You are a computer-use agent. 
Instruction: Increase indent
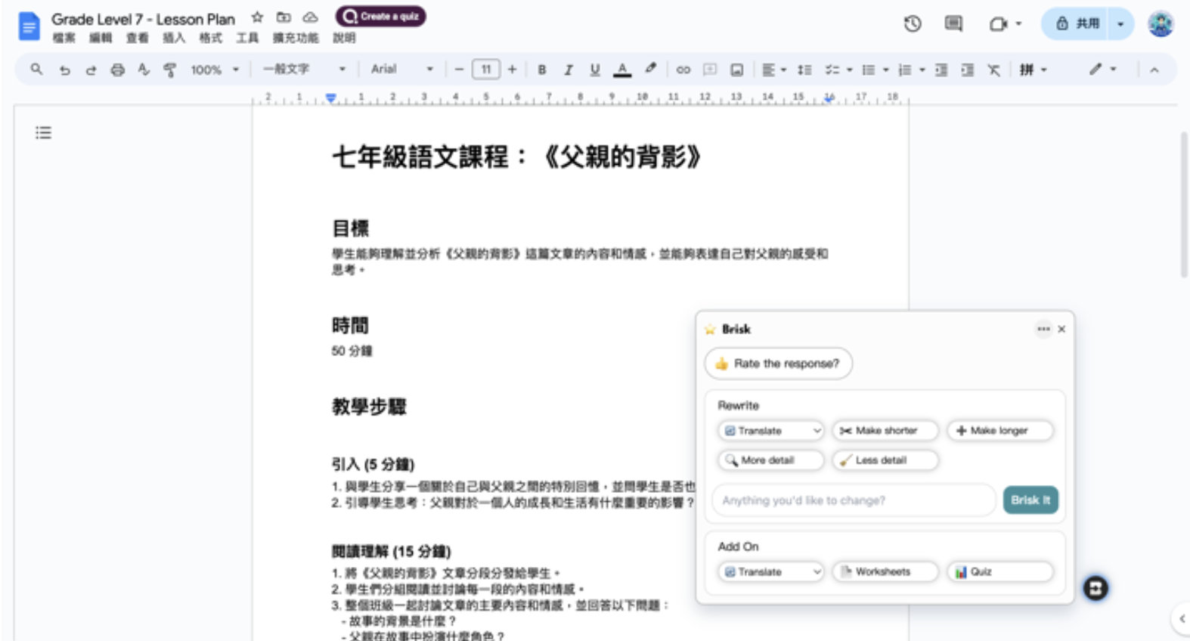point(968,70)
